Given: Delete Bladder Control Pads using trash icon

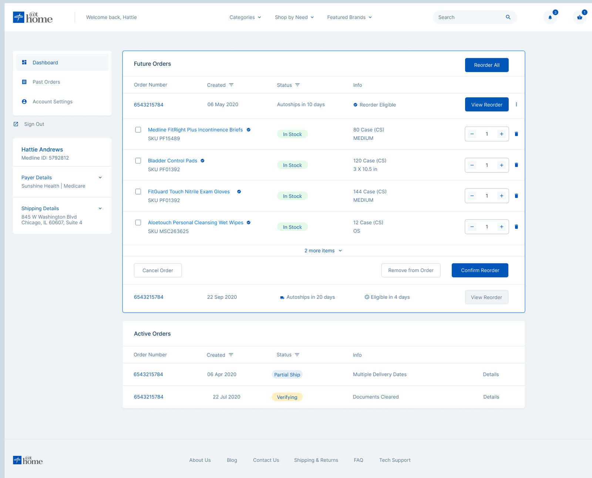Looking at the screenshot, I should [516, 165].
